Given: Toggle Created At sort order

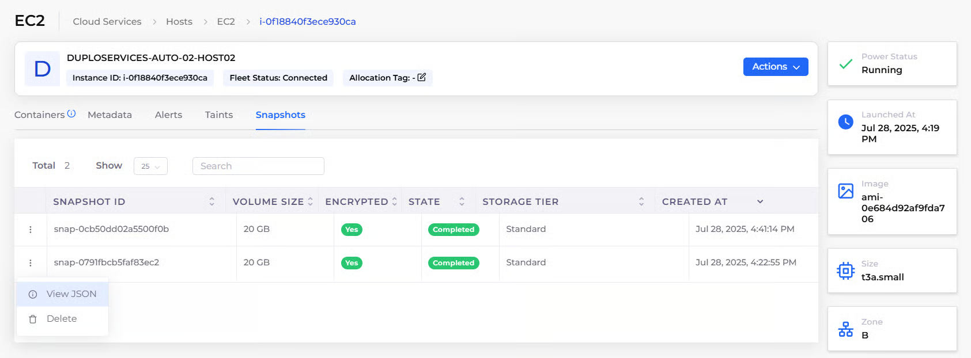Looking at the screenshot, I should point(760,201).
